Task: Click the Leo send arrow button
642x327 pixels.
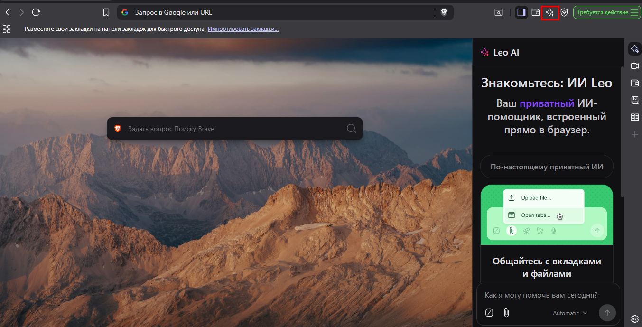Action: tap(607, 312)
